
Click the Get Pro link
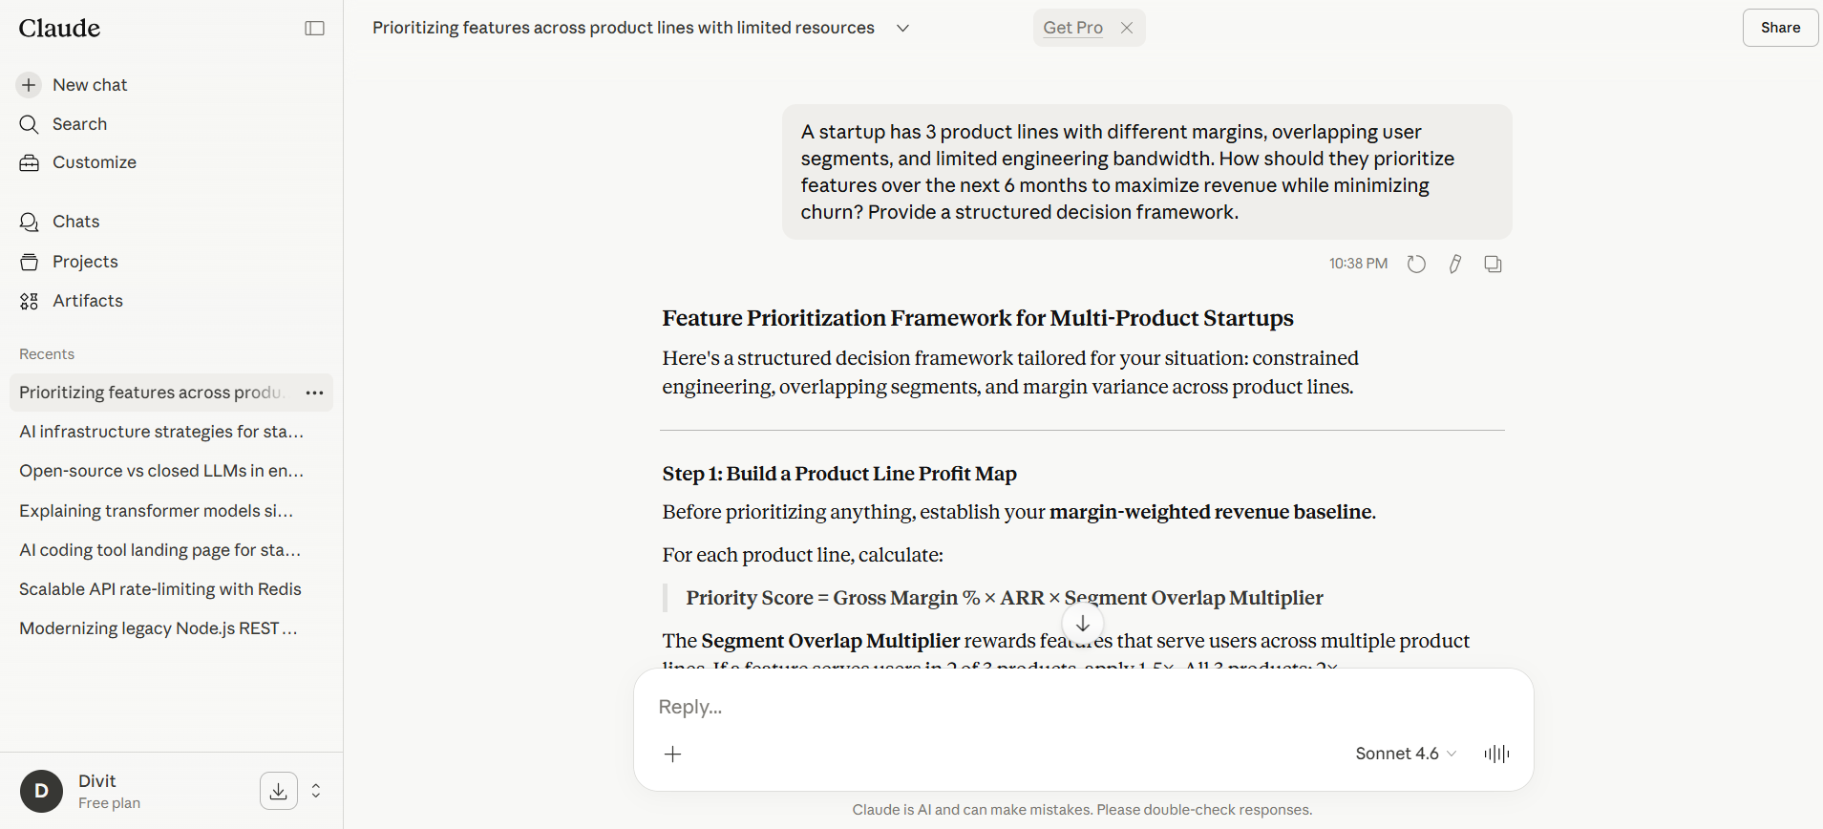pyautogui.click(x=1072, y=28)
